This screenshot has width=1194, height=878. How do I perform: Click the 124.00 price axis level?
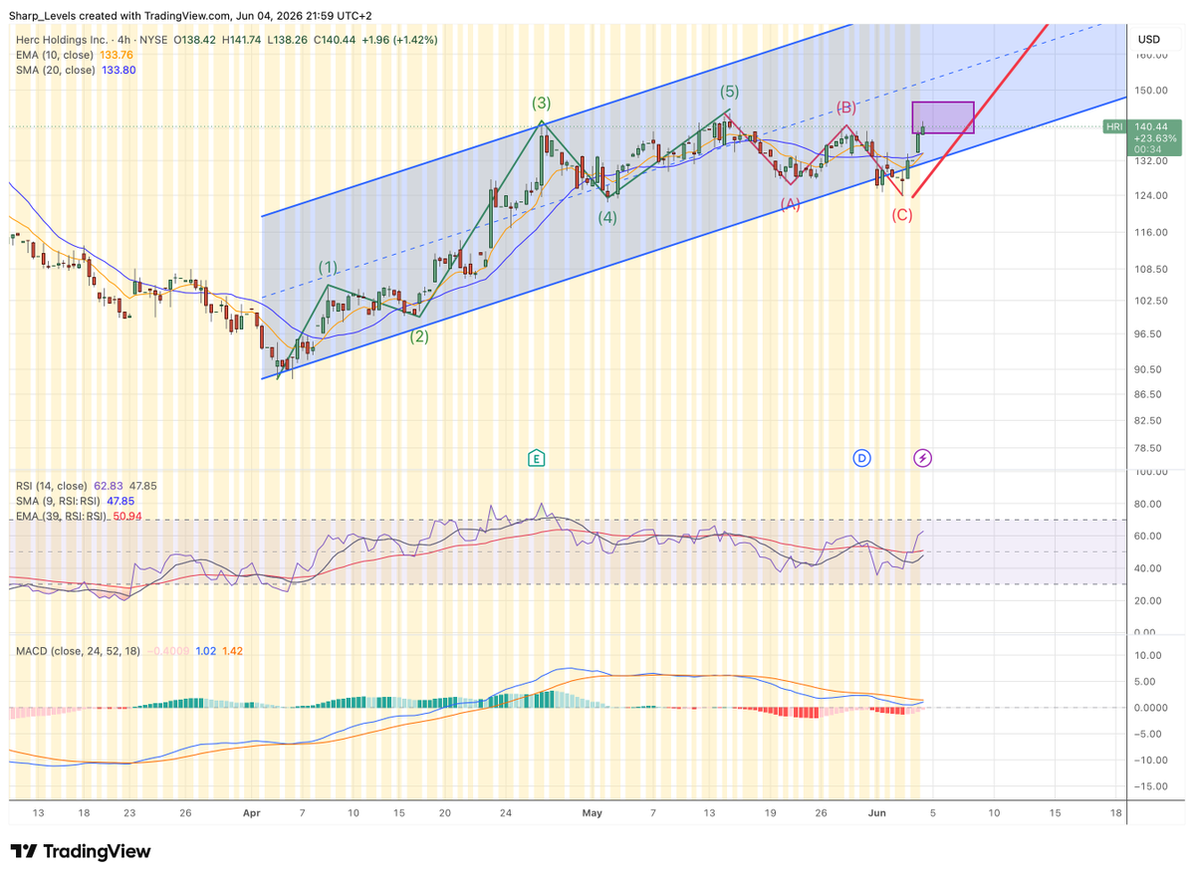[x=1150, y=196]
